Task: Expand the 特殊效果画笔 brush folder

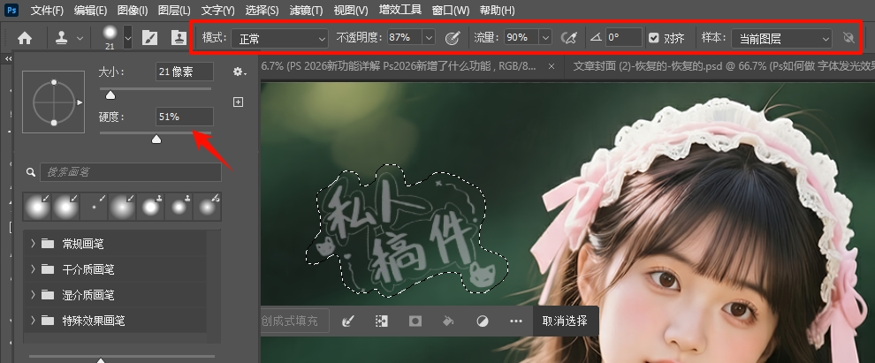Action: tap(33, 321)
